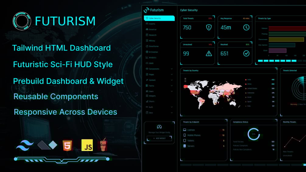
Task: Click the Monthly Threats line chart
Action: 295,141
